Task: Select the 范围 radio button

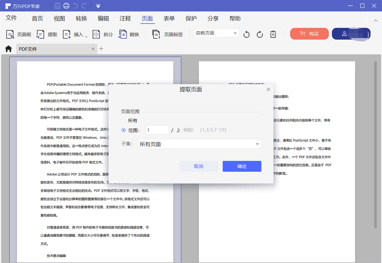Action: [x=123, y=130]
